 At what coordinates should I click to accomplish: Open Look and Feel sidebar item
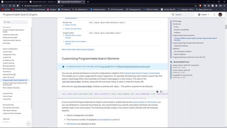coord(7,94)
